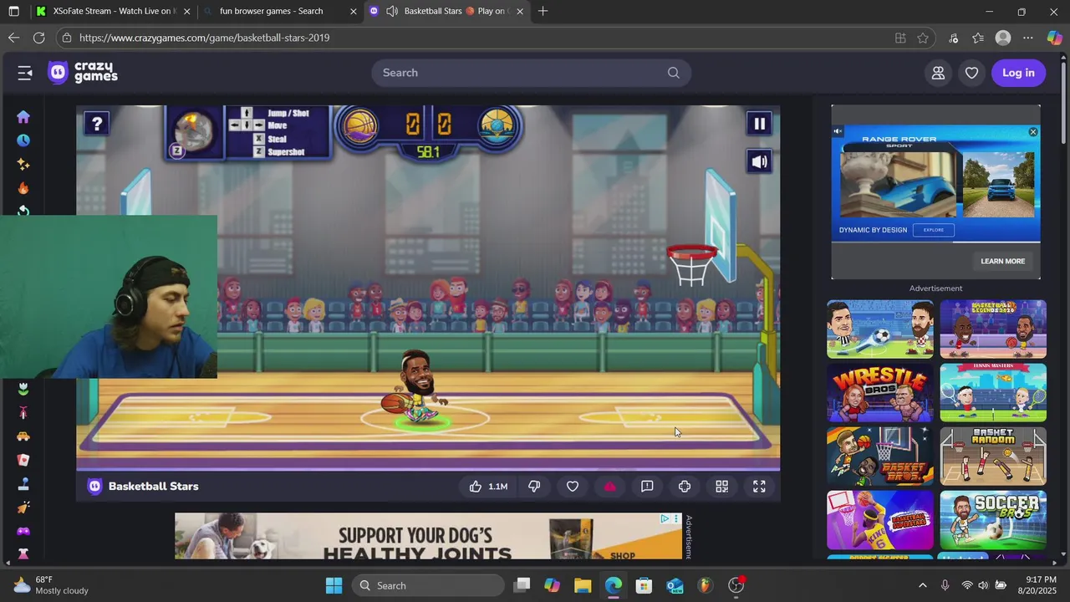Report a bug with the feedback icon
The image size is (1070, 602).
(x=647, y=487)
